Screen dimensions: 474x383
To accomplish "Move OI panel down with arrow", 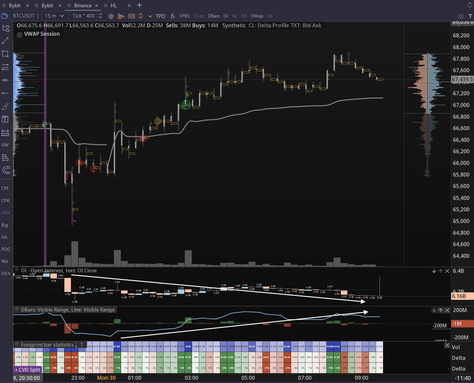I will (x=434, y=271).
